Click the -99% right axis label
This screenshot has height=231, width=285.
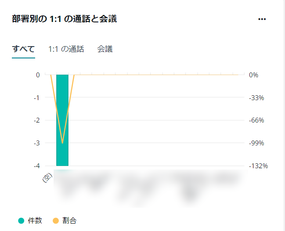tap(256, 143)
